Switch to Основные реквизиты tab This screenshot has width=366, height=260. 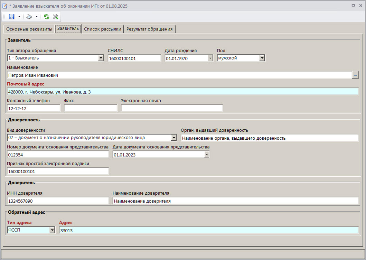click(x=29, y=29)
